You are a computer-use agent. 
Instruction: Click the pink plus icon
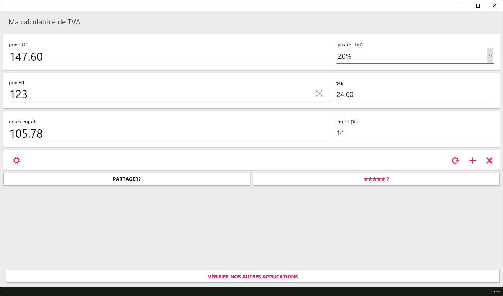pyautogui.click(x=473, y=161)
